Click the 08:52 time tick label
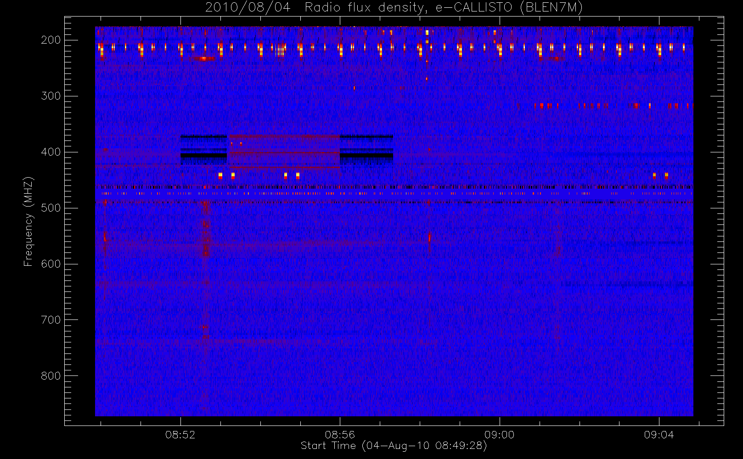The width and height of the screenshot is (743, 459). [180, 435]
